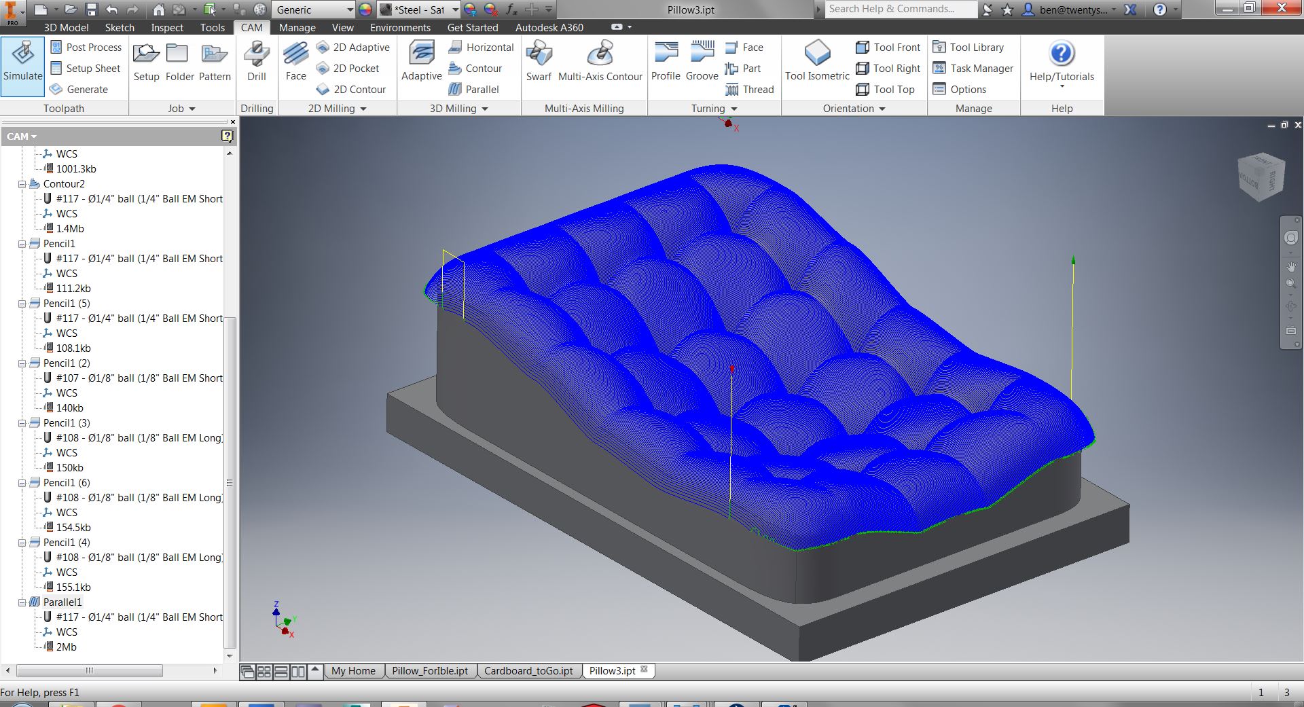
Task: Click the Simulate toolpath button
Action: (x=23, y=67)
